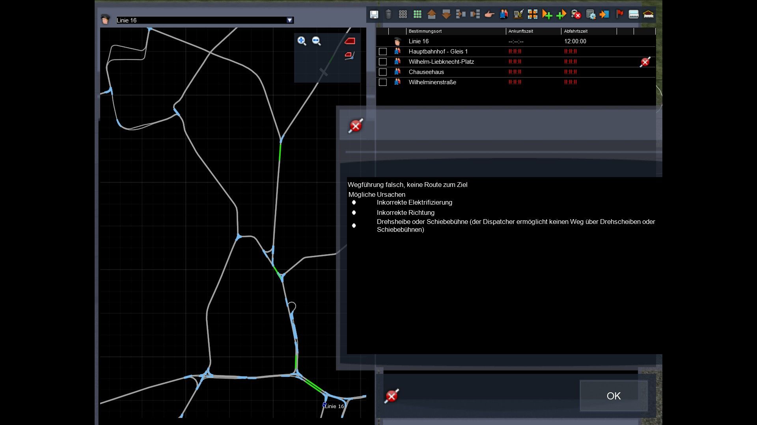This screenshot has height=425, width=757.
Task: Tick the Wilhelminenstraße checkbox
Action: [382, 82]
